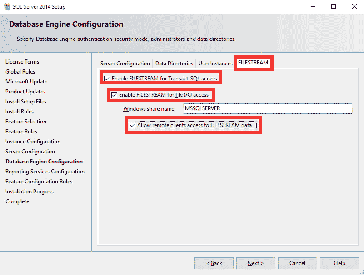Enable FILESTREAM for file I/O access
Screen dimensions: 364x275
tap(114, 95)
